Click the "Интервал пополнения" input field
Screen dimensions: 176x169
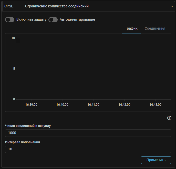click(88, 149)
